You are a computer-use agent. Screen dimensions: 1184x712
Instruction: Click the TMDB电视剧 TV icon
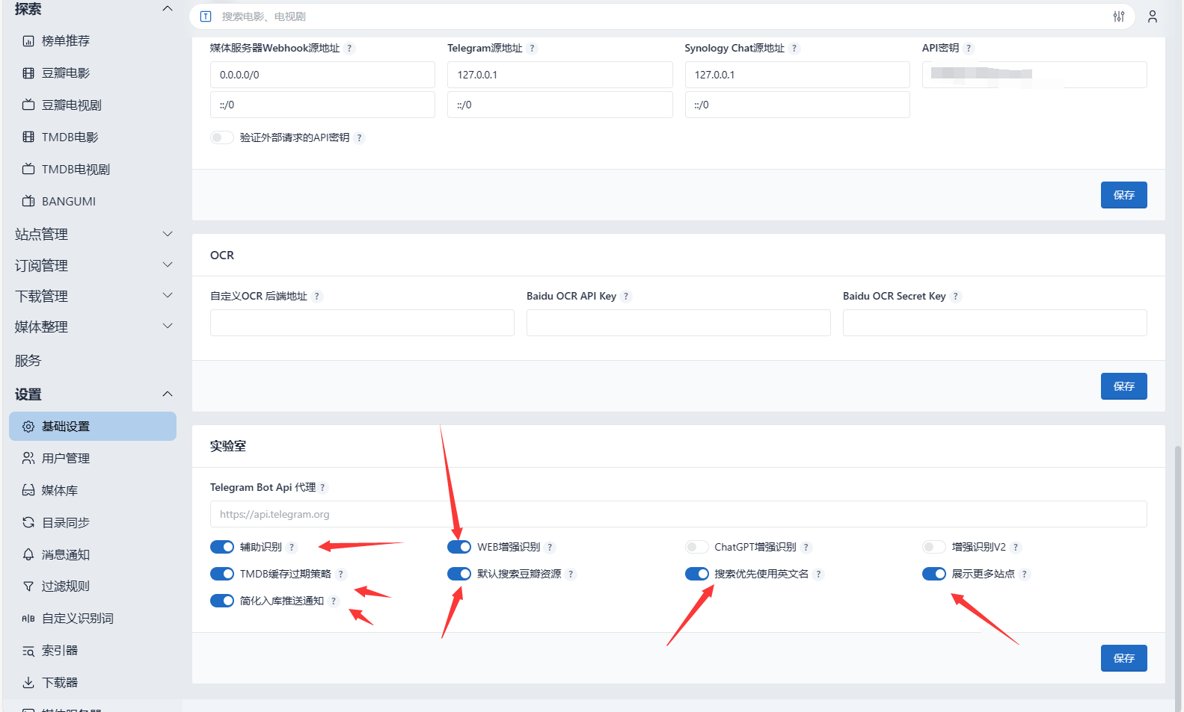tap(28, 170)
